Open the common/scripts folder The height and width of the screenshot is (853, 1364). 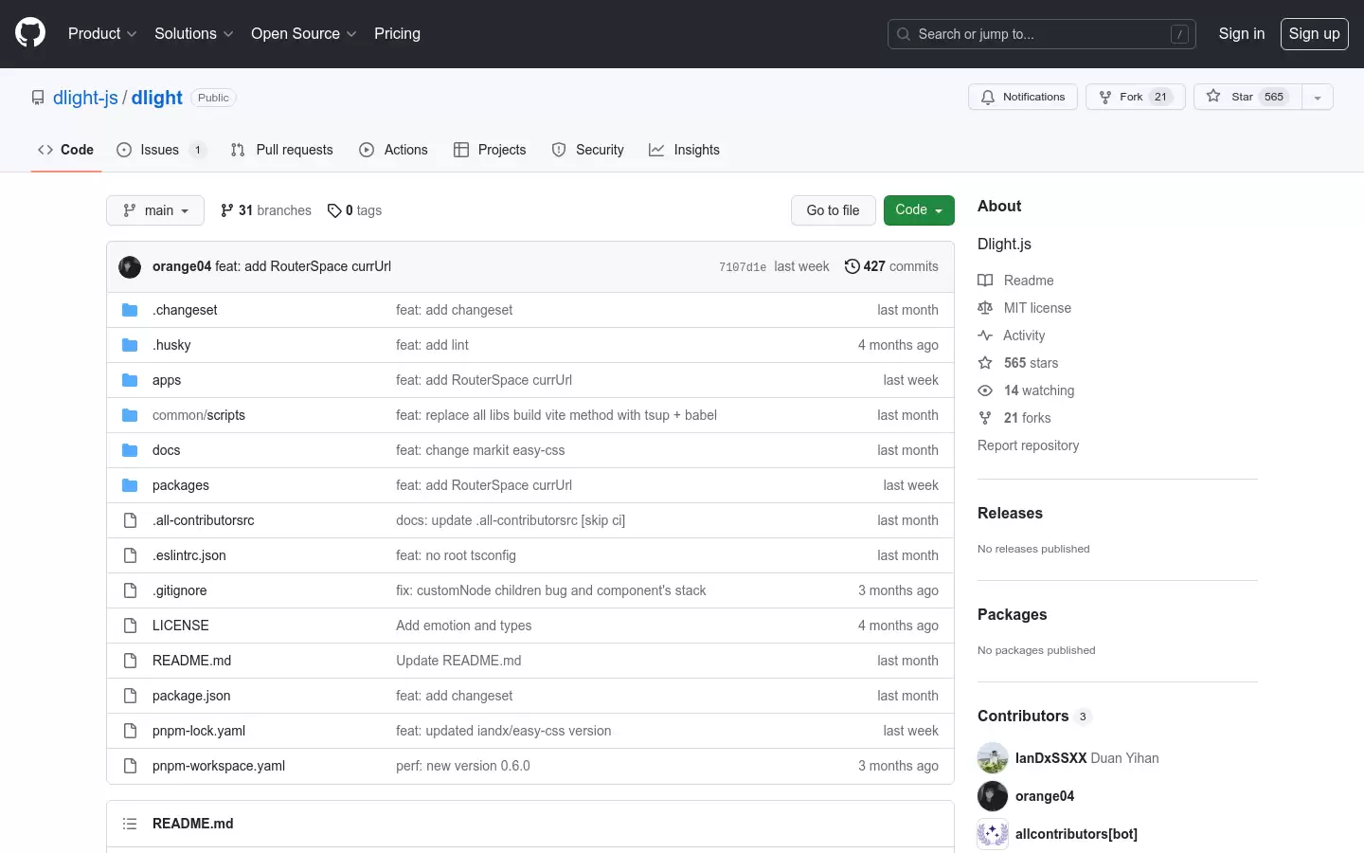pyautogui.click(x=199, y=415)
